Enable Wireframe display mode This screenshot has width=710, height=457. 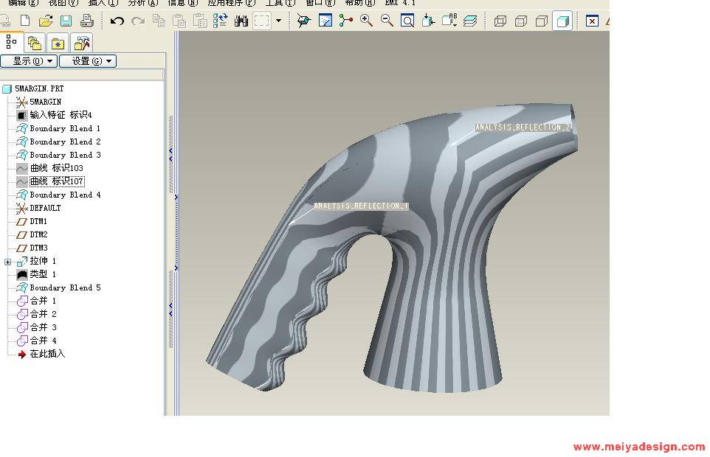pyautogui.click(x=500, y=21)
